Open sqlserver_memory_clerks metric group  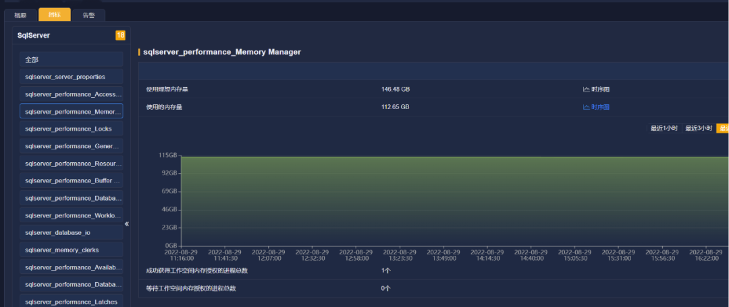pos(72,250)
